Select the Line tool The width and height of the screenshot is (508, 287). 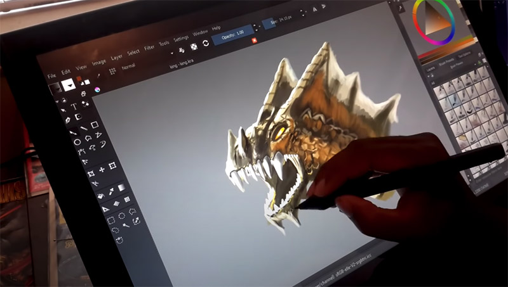84,129
